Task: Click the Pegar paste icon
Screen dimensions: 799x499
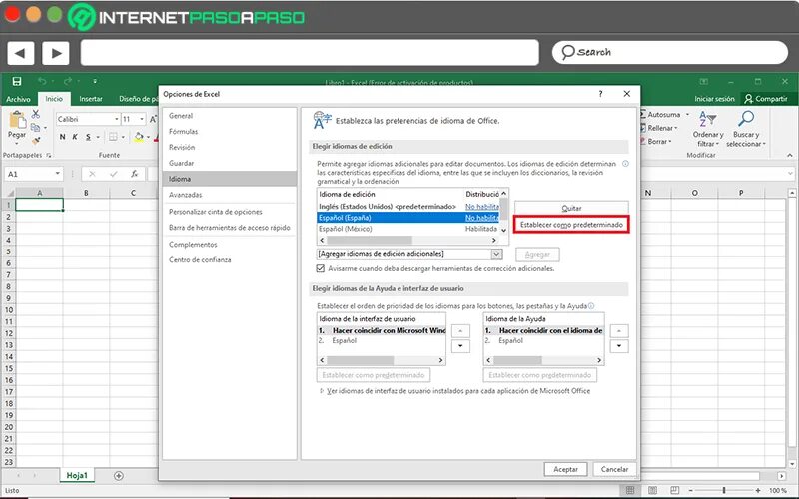Action: point(17,120)
